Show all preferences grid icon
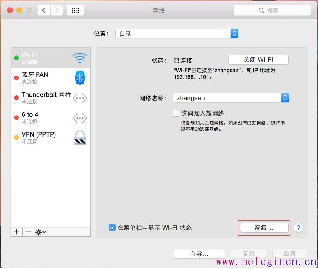Viewport: 318px width, 268px height. point(75,10)
